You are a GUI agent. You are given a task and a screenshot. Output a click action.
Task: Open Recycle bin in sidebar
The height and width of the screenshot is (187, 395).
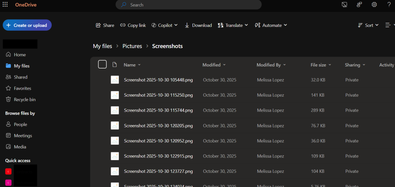24,99
